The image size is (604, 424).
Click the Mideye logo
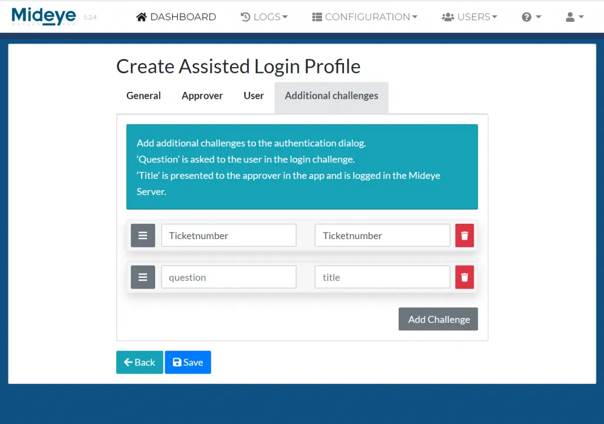click(x=43, y=16)
